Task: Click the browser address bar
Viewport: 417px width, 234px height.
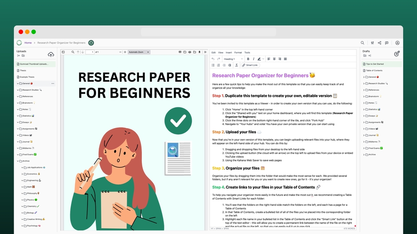Action: (x=208, y=32)
